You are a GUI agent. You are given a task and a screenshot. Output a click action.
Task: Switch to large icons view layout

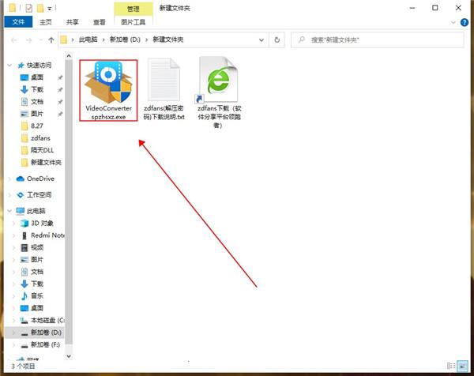[462, 366]
